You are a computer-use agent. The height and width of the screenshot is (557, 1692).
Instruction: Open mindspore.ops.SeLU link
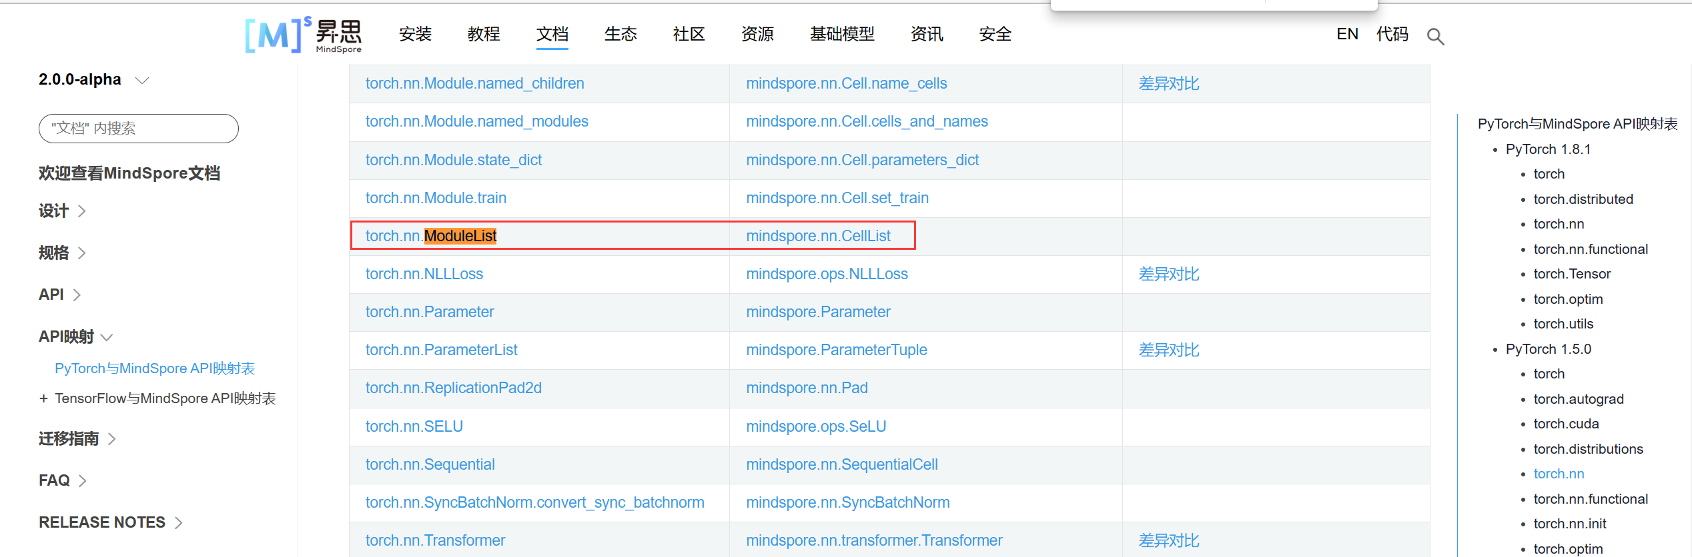coord(816,426)
